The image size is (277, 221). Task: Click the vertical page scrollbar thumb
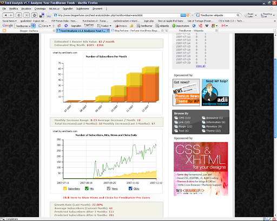tap(275, 99)
